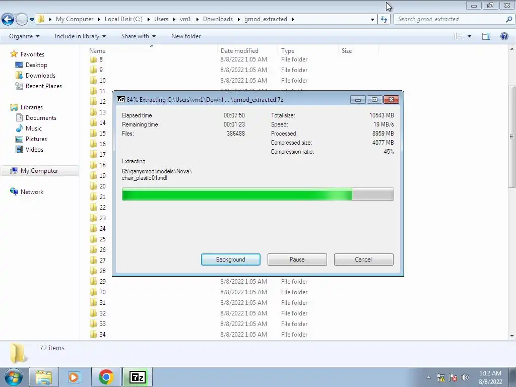
Task: Click the file list vertical scrollbar
Action: (x=512, y=137)
